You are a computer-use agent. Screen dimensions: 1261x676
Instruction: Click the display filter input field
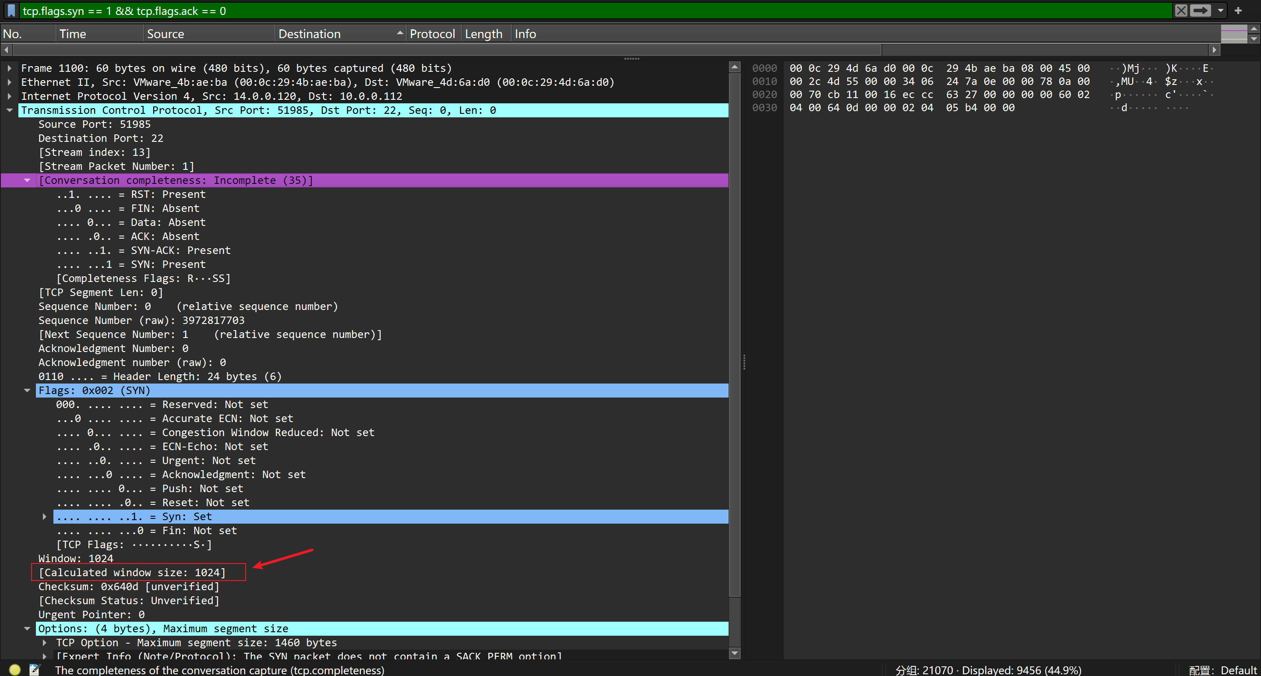click(x=588, y=11)
